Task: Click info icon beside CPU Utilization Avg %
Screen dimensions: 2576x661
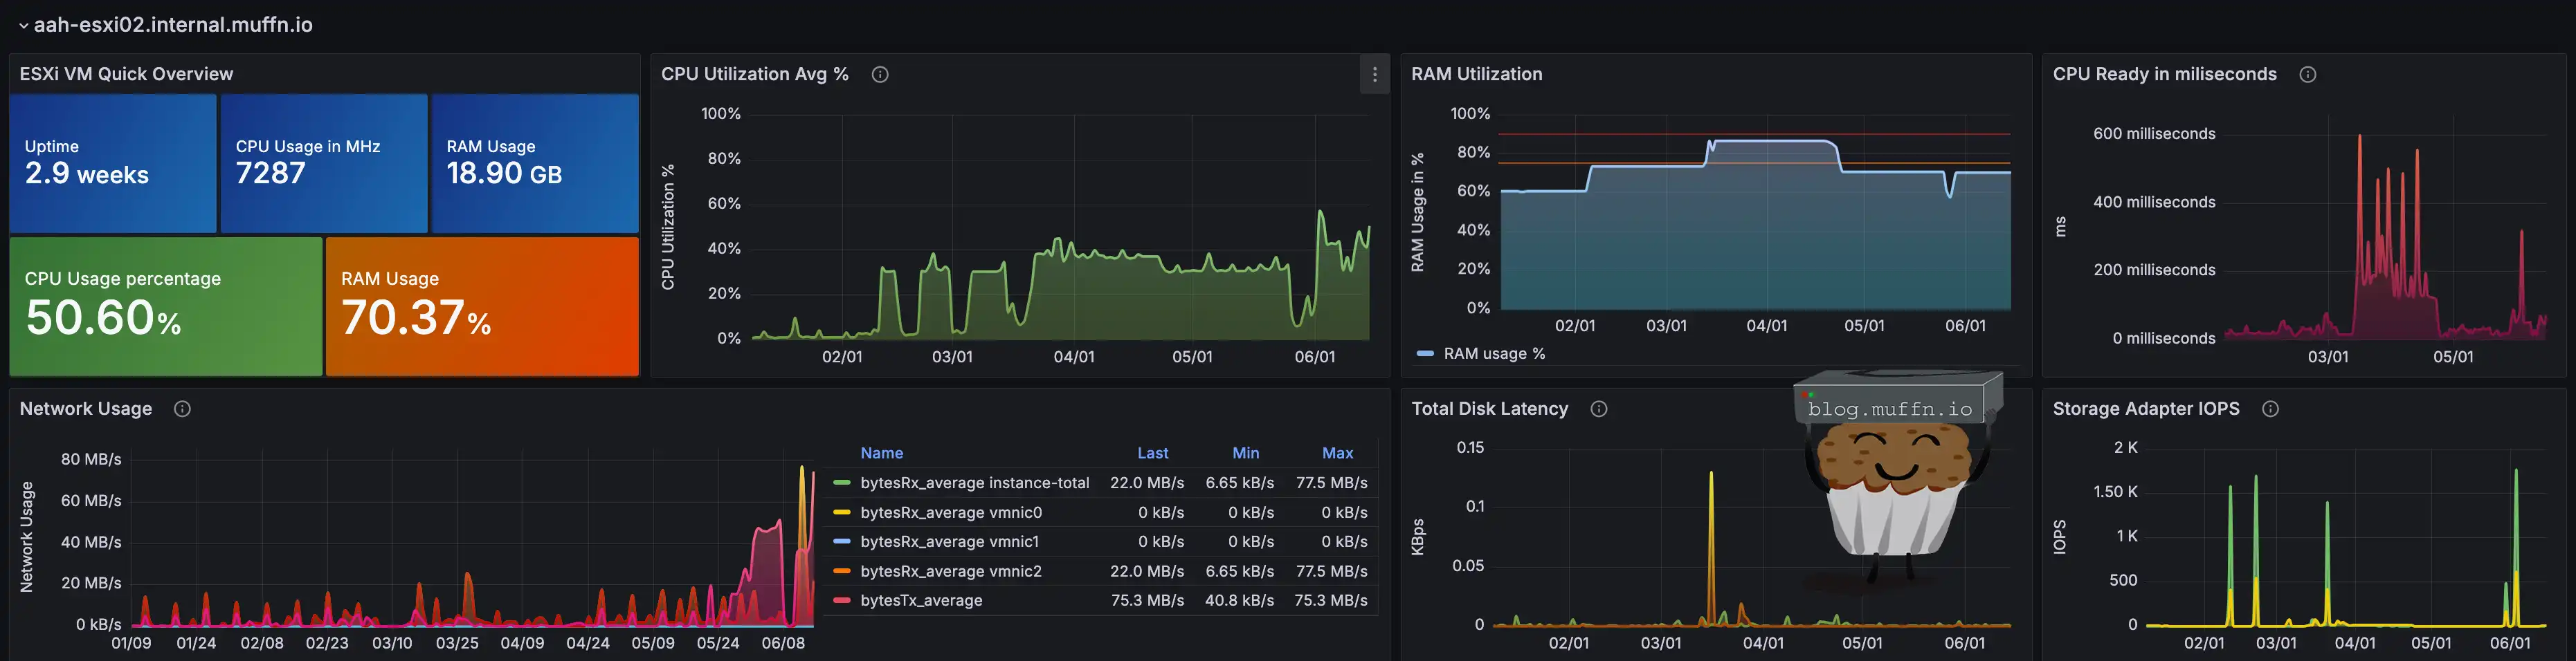Action: pos(879,74)
